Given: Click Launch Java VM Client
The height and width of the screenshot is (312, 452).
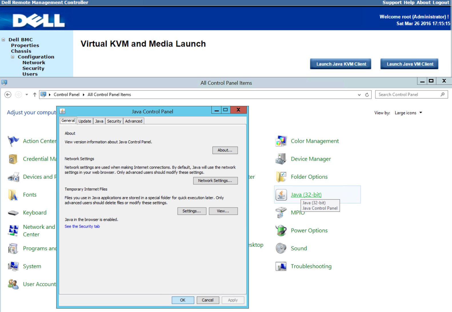Looking at the screenshot, I should tap(409, 64).
